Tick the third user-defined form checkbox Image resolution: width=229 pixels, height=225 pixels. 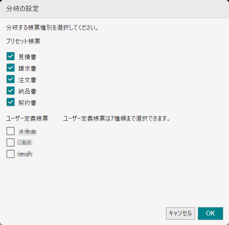pyautogui.click(x=11, y=154)
